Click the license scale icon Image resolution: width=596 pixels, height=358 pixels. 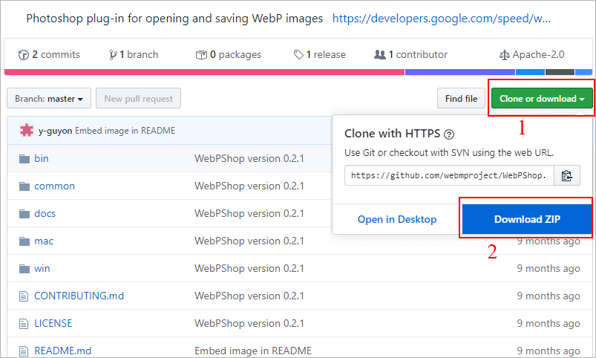click(505, 55)
